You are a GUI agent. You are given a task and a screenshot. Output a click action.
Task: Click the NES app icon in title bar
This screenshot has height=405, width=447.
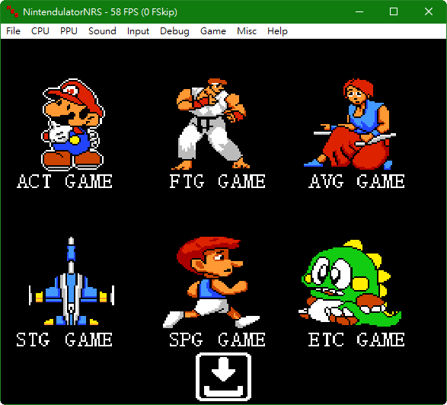click(x=12, y=11)
